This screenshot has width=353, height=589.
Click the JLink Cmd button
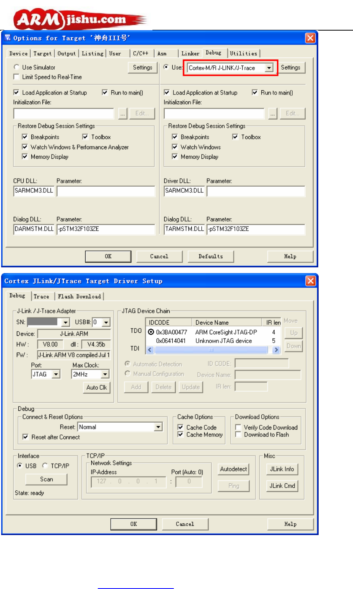[282, 486]
